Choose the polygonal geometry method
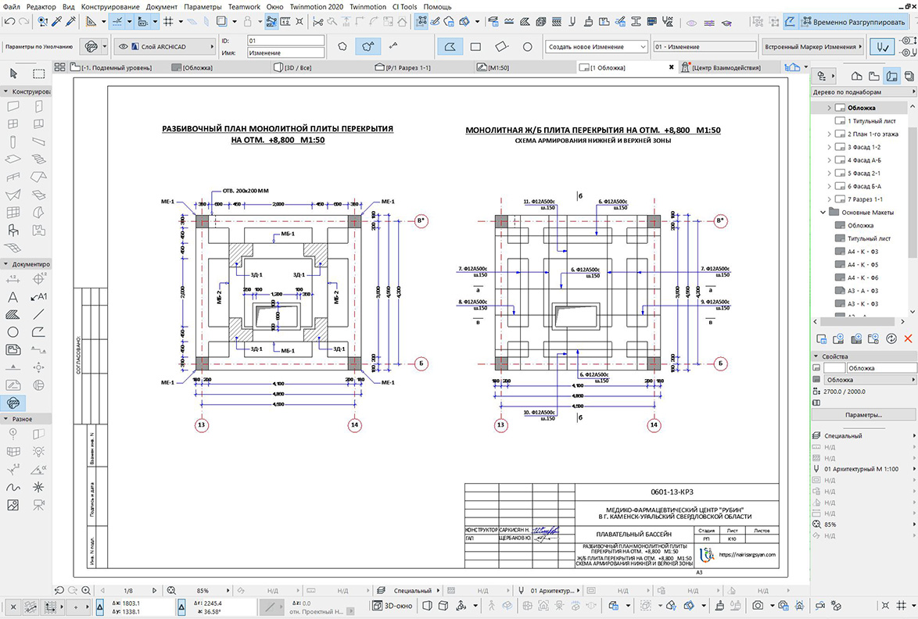Image resolution: width=918 pixels, height=619 pixels. tap(450, 46)
